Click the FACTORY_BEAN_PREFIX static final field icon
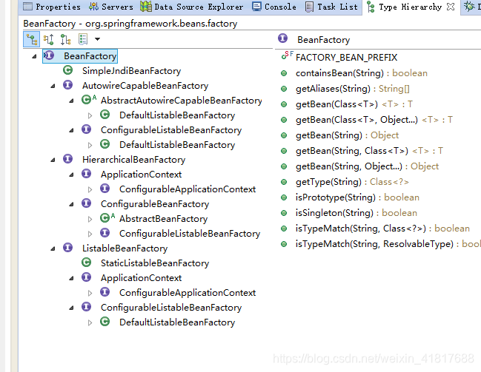This screenshot has height=372, width=481. [287, 55]
